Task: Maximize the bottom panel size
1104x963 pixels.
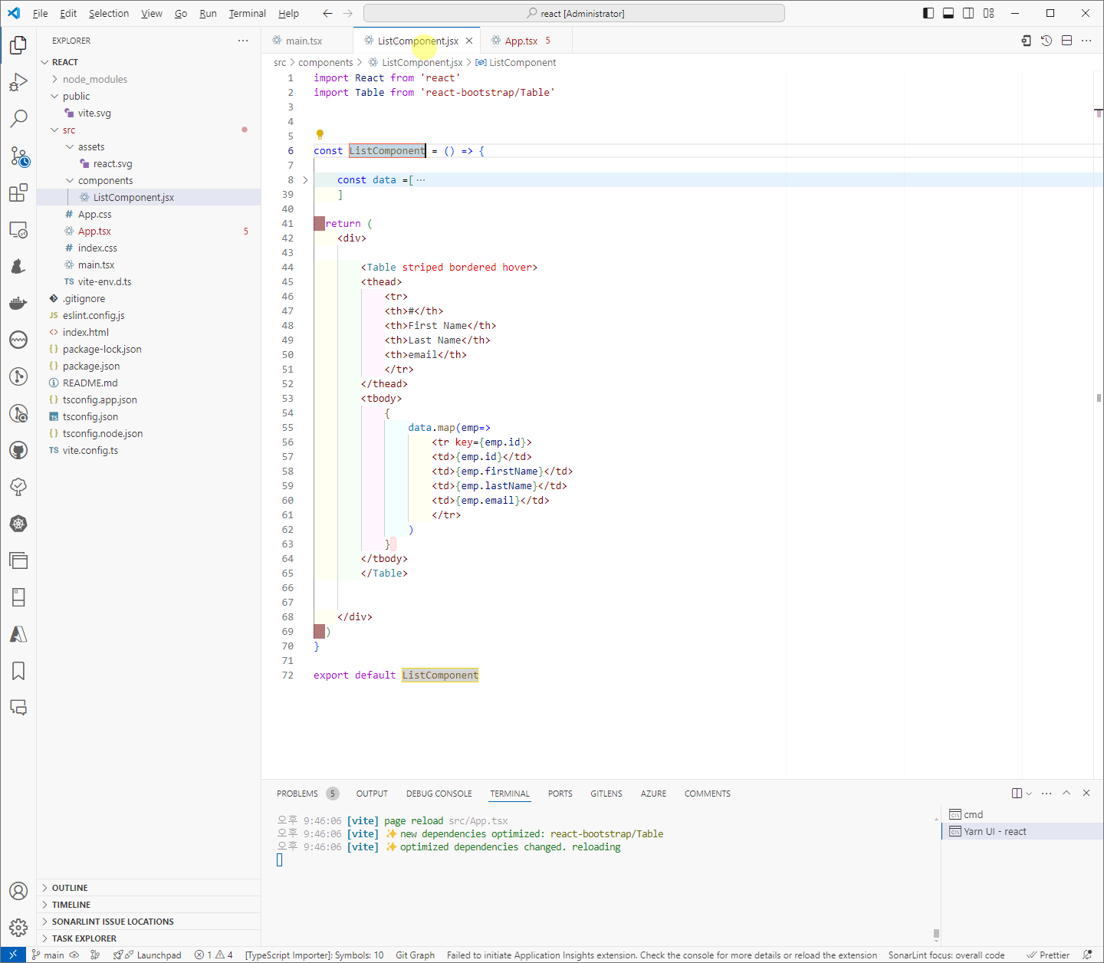Action: (x=1066, y=794)
